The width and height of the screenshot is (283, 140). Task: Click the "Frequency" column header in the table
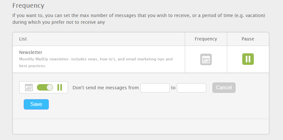coord(206,39)
